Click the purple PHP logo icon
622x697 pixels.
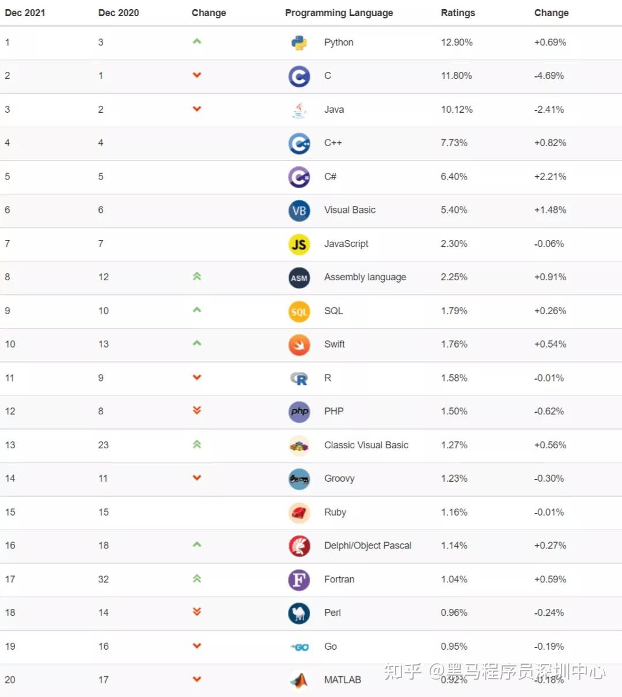299,412
